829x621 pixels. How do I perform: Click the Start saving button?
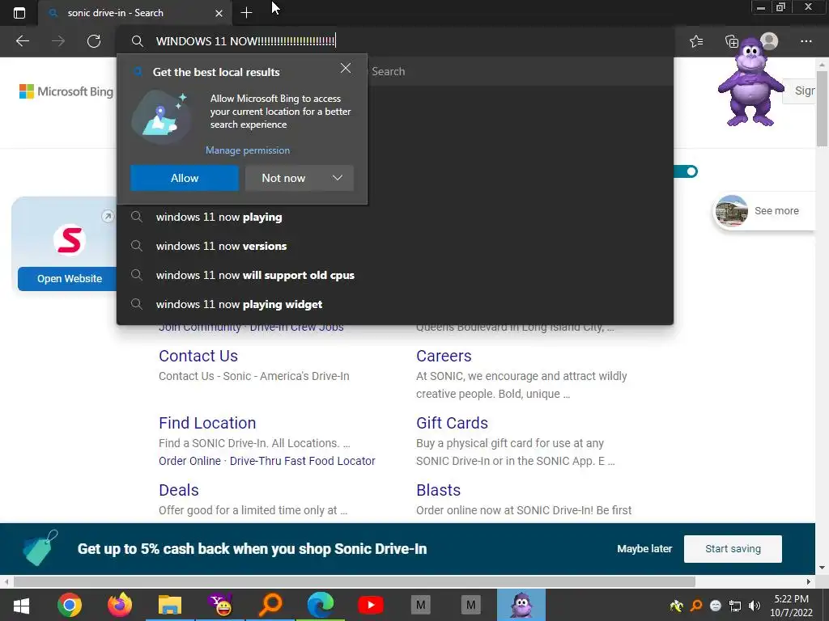click(733, 549)
